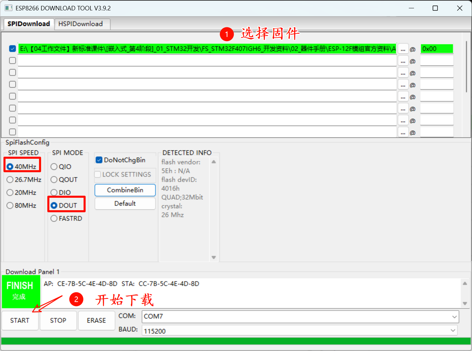Select the SPIDownload tab

point(29,24)
